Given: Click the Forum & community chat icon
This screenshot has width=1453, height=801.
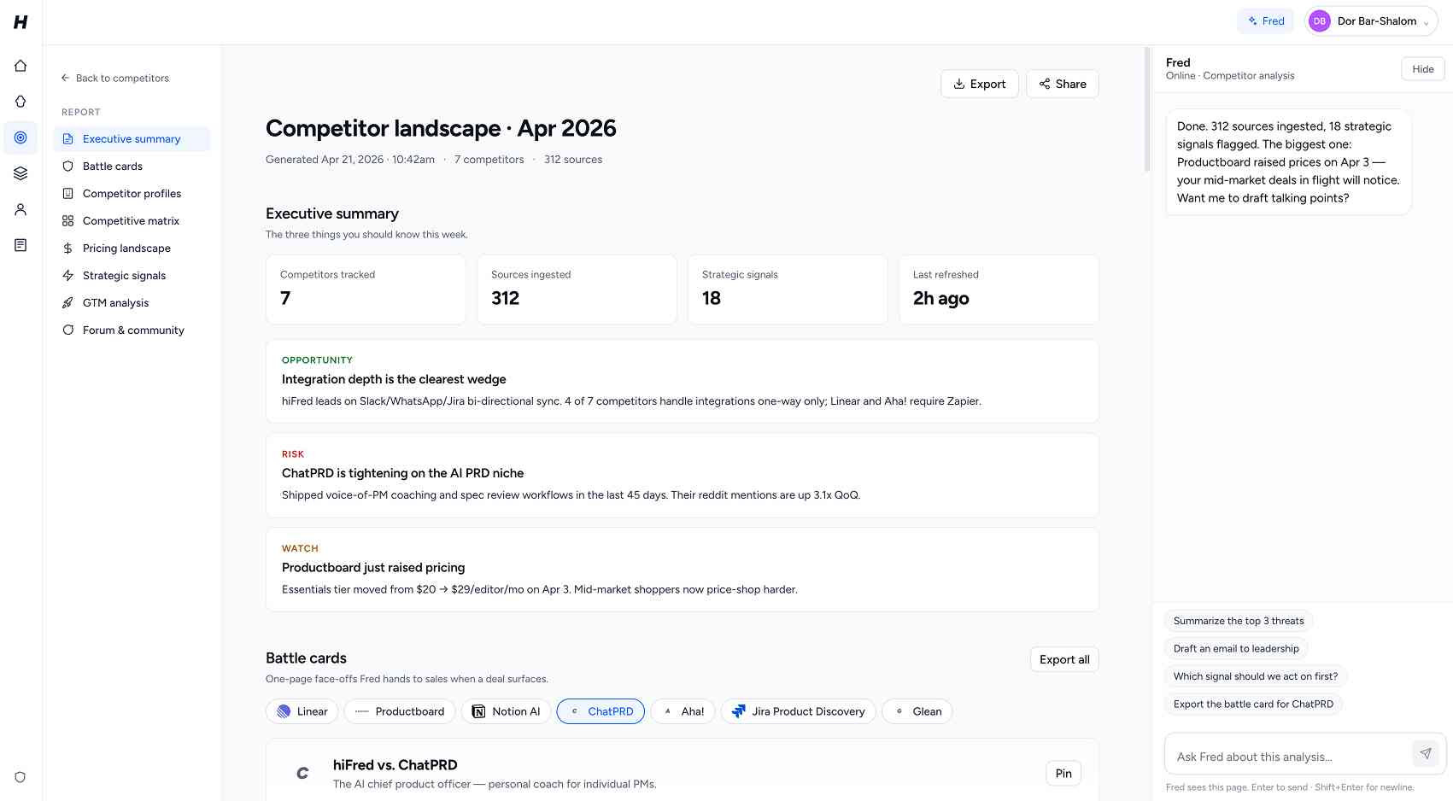Looking at the screenshot, I should click(x=68, y=330).
